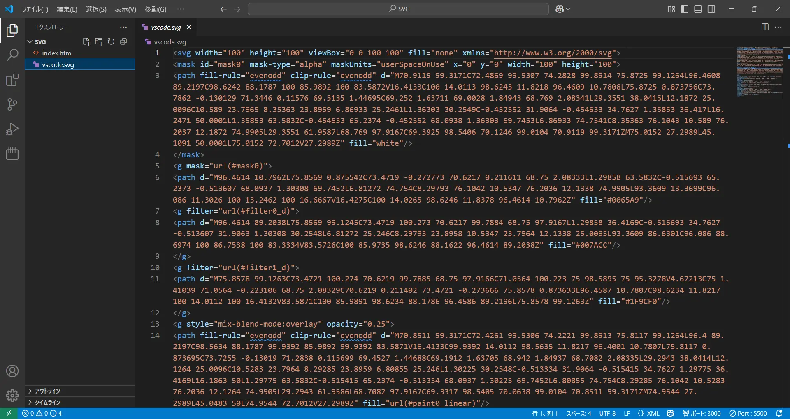Open the 移動(G) menu
The height and width of the screenshot is (419, 790).
[156, 9]
